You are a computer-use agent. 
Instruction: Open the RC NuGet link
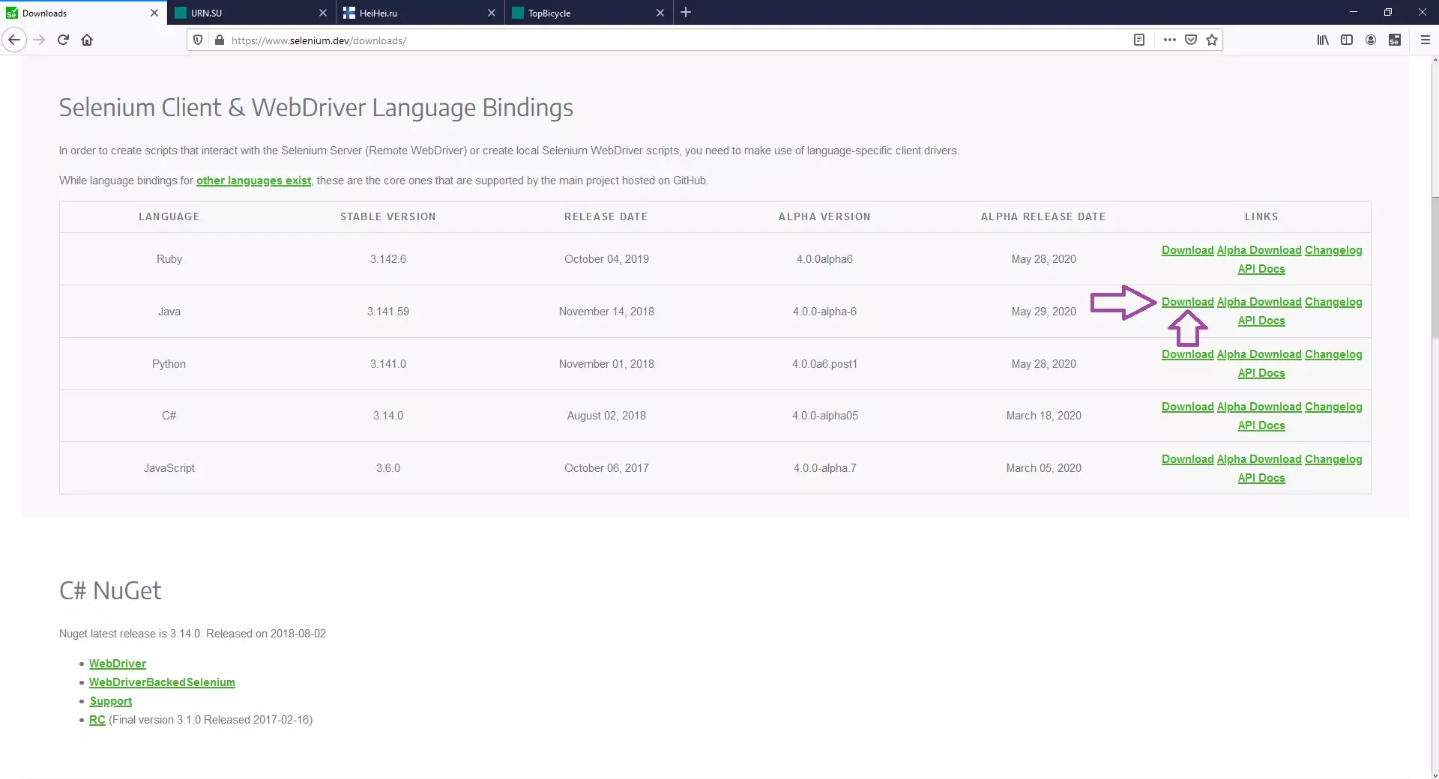tap(97, 720)
